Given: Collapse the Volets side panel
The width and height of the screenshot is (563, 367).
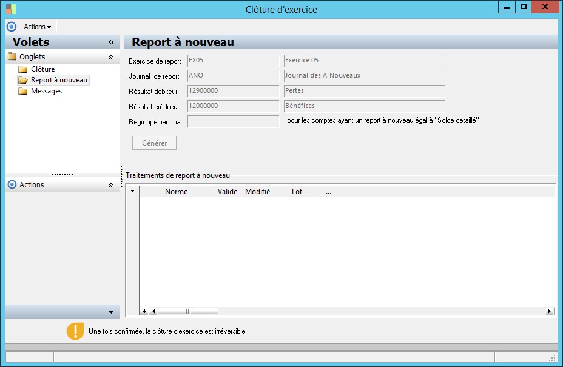Looking at the screenshot, I should [x=111, y=42].
